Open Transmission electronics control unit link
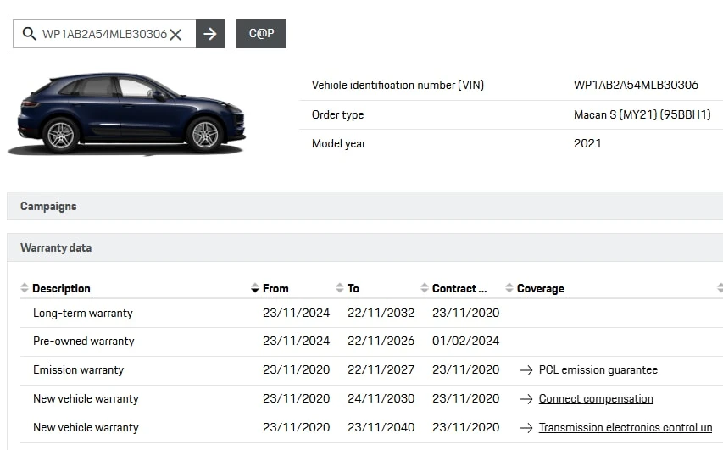723x450 pixels. click(626, 427)
